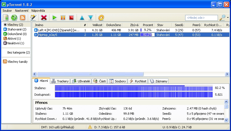Sort by Rychlost D... column header
This screenshot has width=231, height=131.
(213, 25)
